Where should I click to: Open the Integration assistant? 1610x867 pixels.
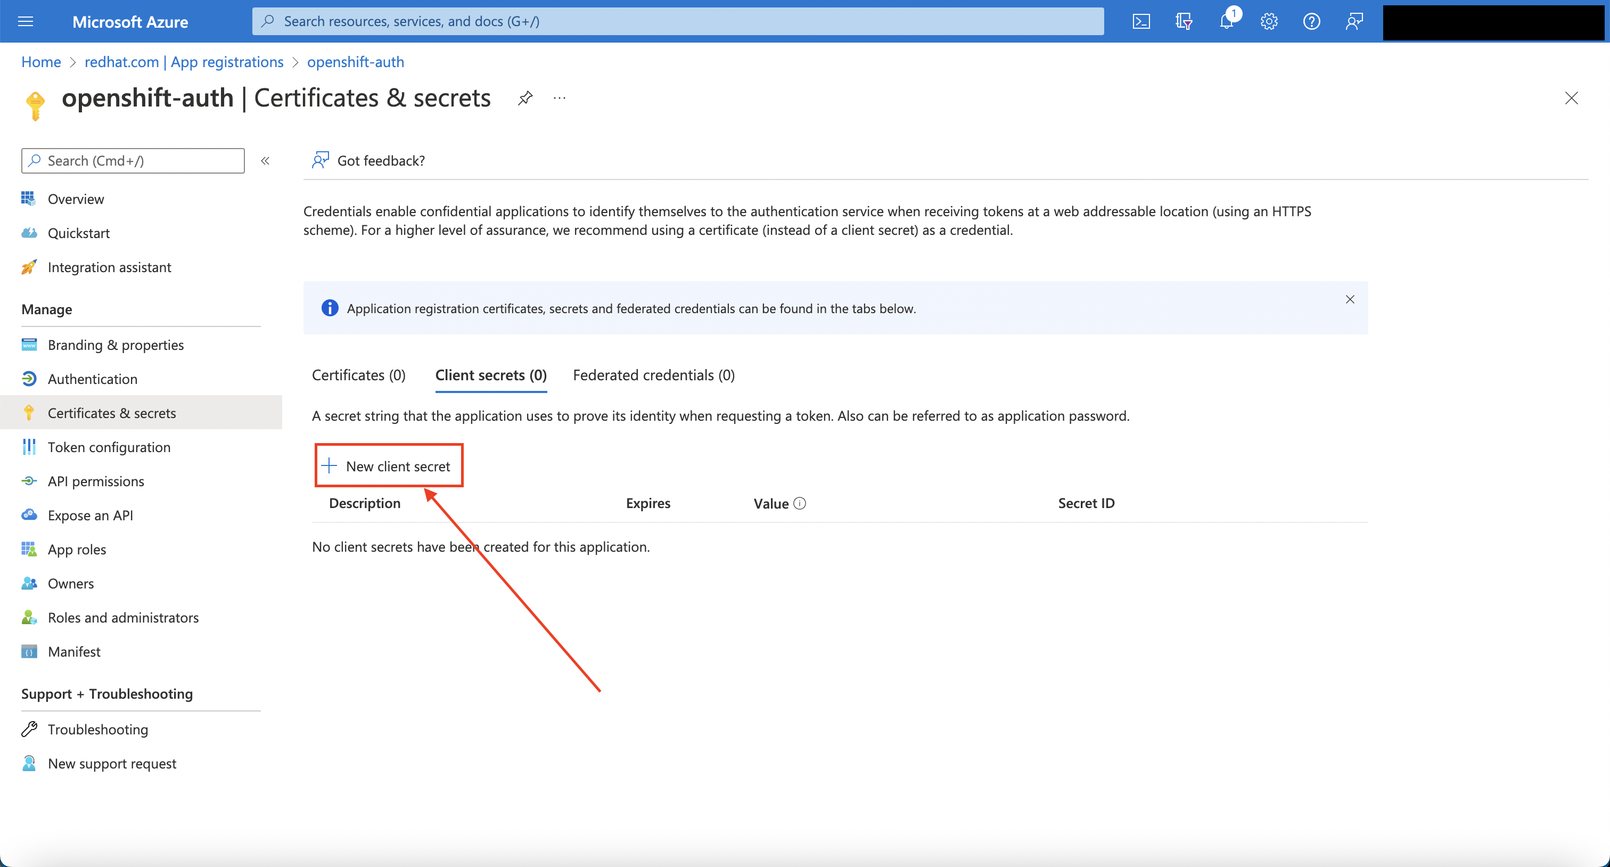(x=109, y=267)
